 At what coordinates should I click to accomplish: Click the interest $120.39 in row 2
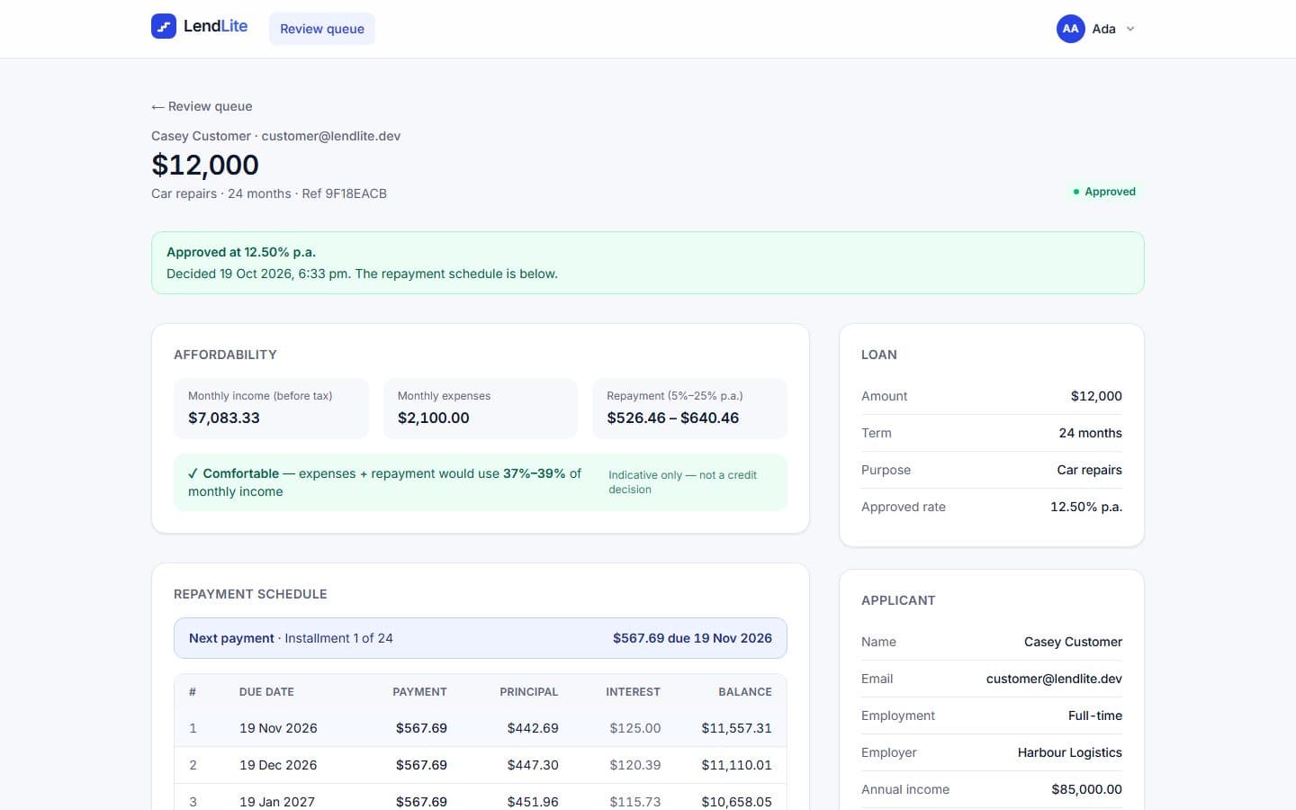635,765
